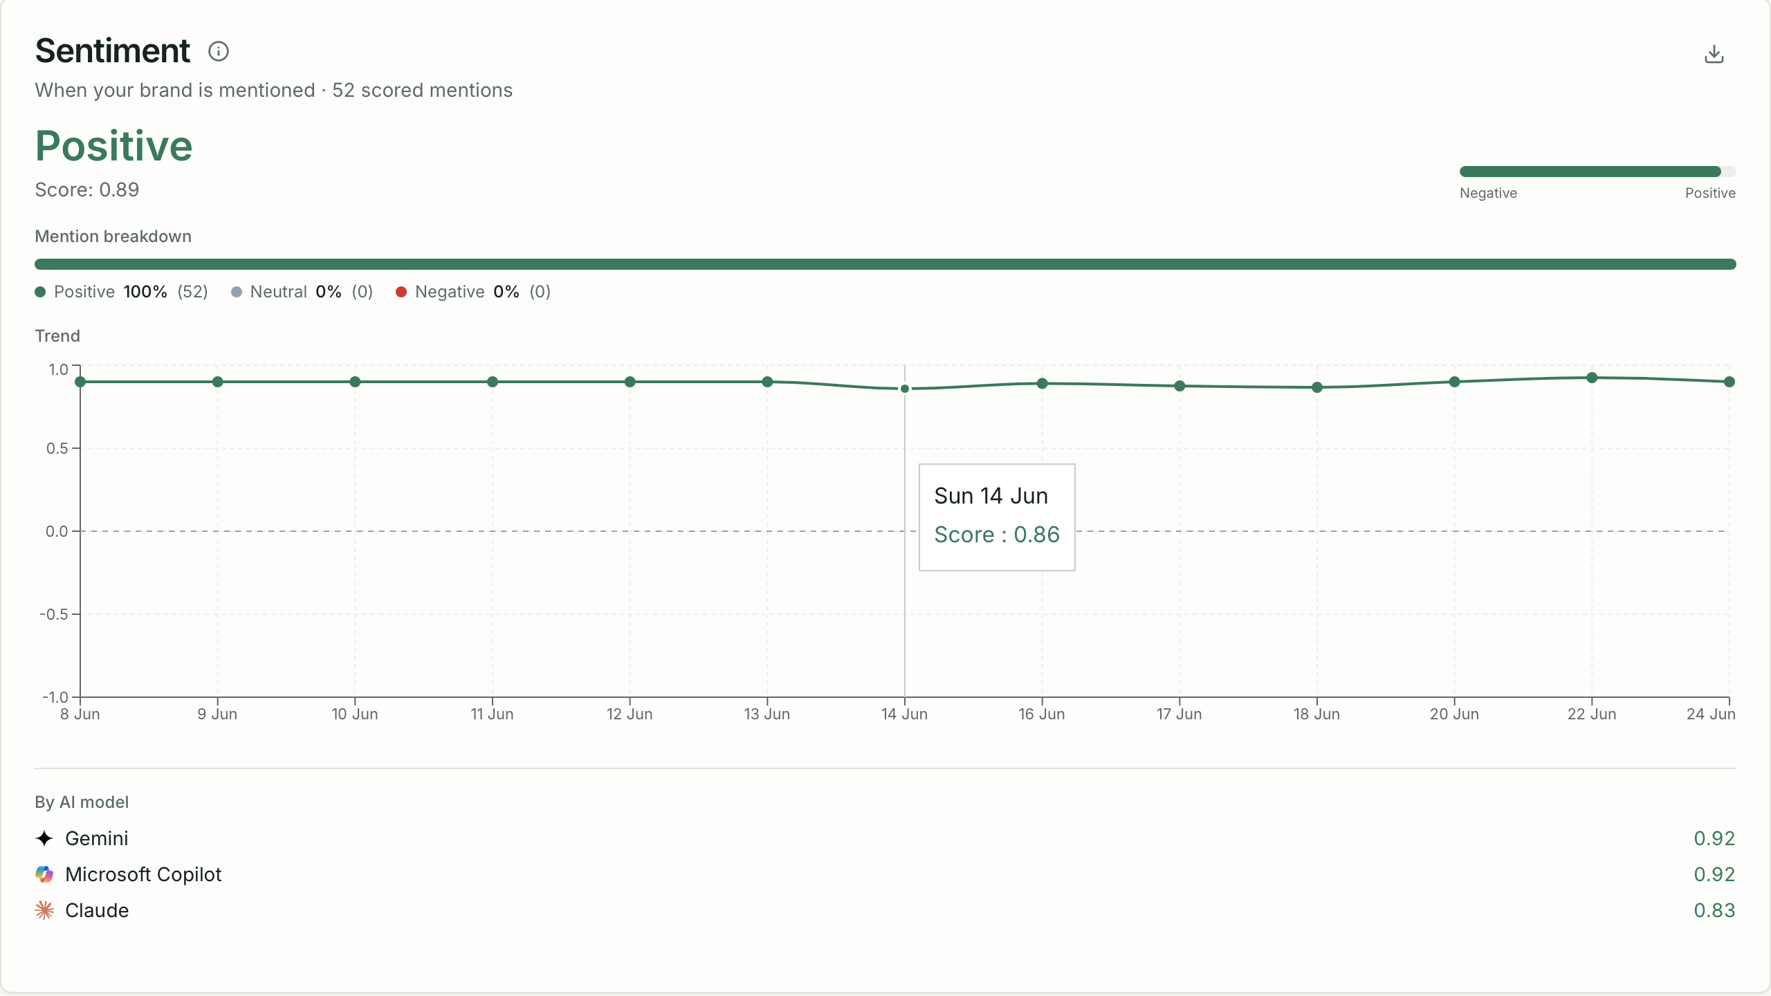Click the Neutral 0% (0) legend label
This screenshot has height=996, width=1771.
click(x=311, y=292)
